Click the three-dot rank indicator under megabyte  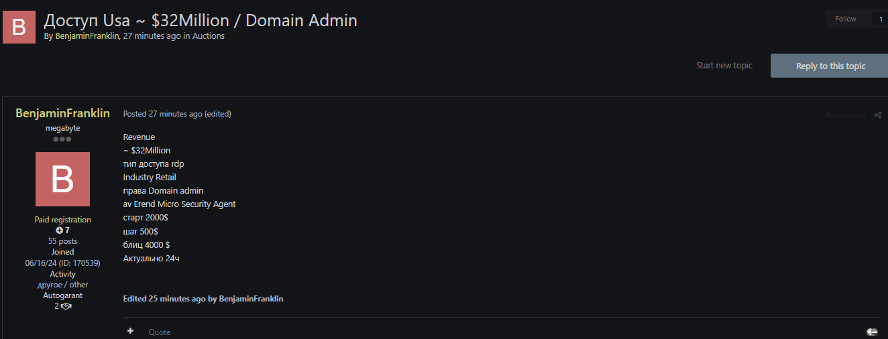[x=62, y=139]
